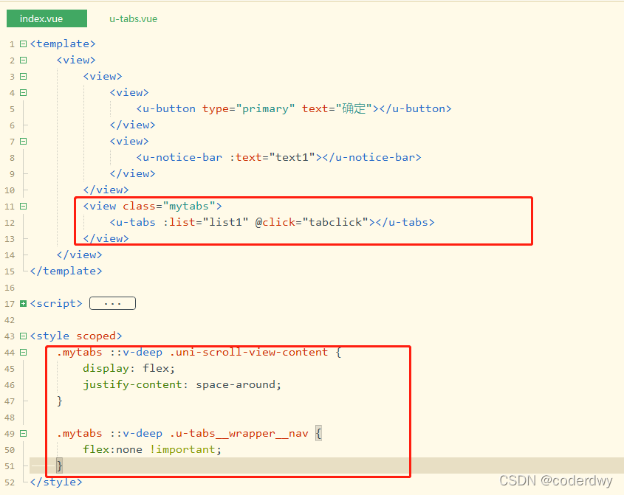Viewport: 624px width, 495px height.
Task: Click the closing brace on line 47
Action: [60, 401]
